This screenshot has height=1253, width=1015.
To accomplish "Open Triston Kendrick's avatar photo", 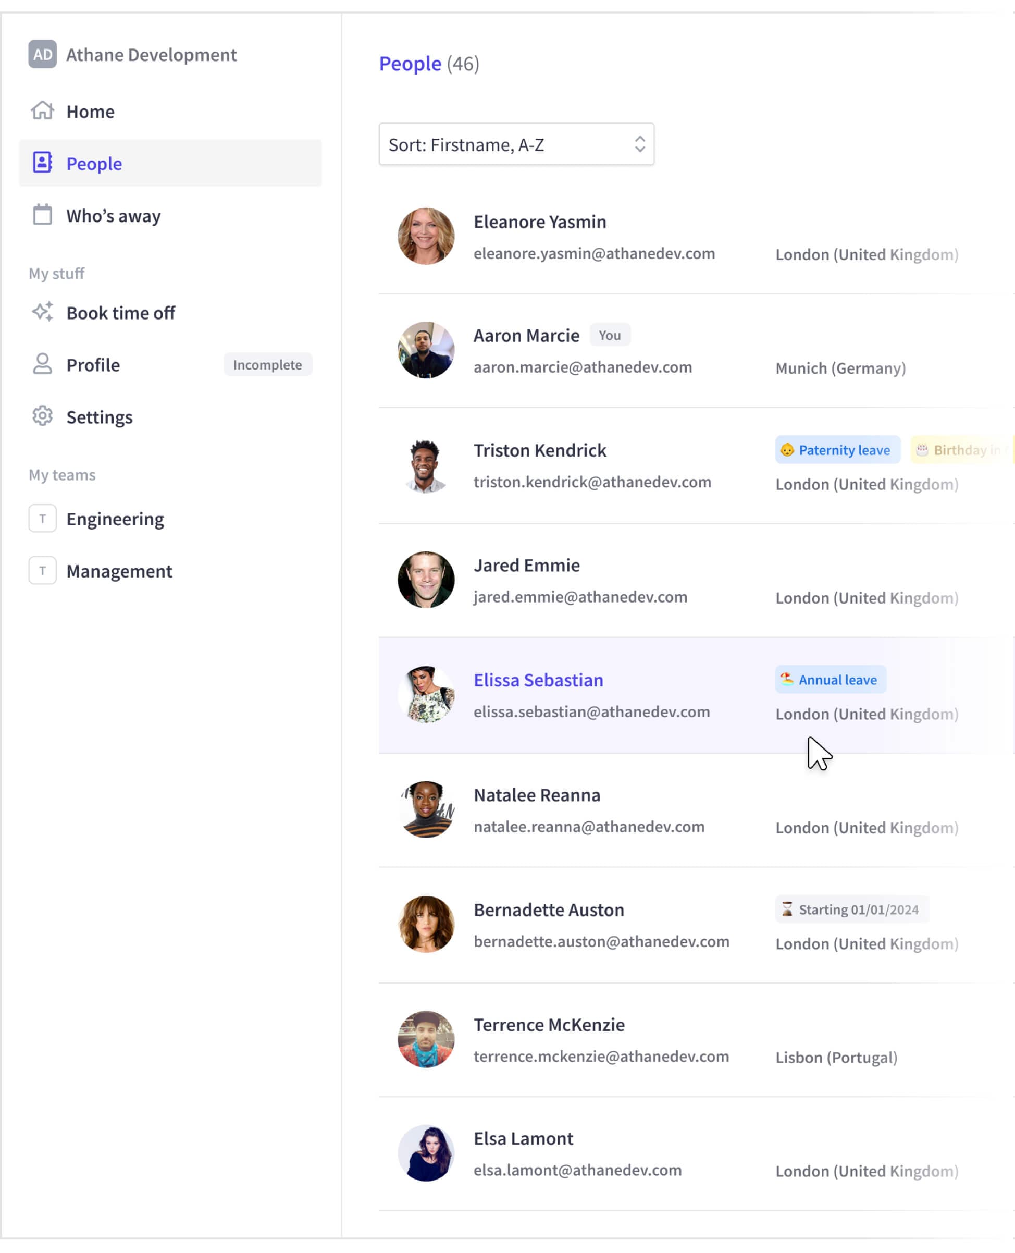I will [426, 465].
